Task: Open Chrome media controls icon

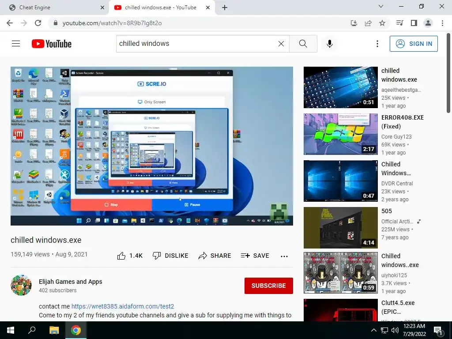Action: (399, 23)
